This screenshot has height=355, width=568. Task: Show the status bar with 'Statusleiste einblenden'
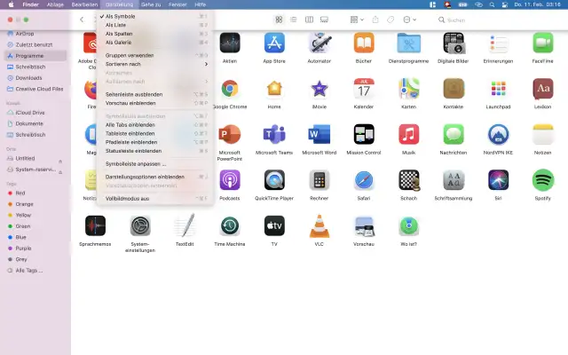pyautogui.click(x=134, y=150)
